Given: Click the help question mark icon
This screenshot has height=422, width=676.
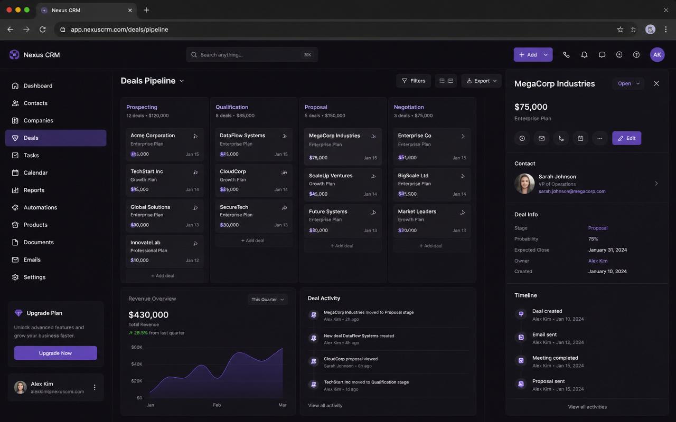Looking at the screenshot, I should click(636, 55).
